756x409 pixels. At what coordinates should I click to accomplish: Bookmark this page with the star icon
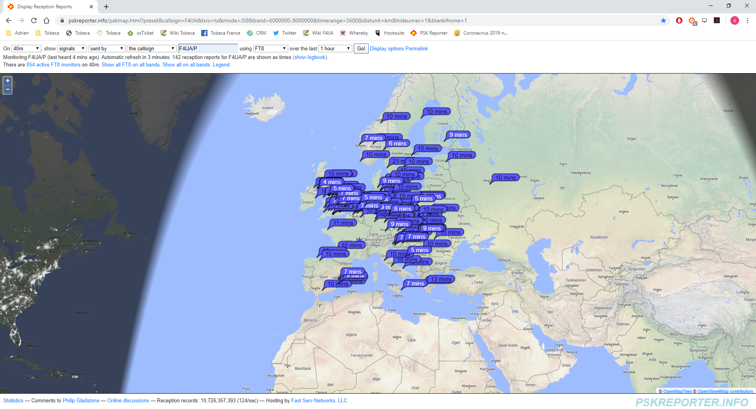[x=663, y=20]
